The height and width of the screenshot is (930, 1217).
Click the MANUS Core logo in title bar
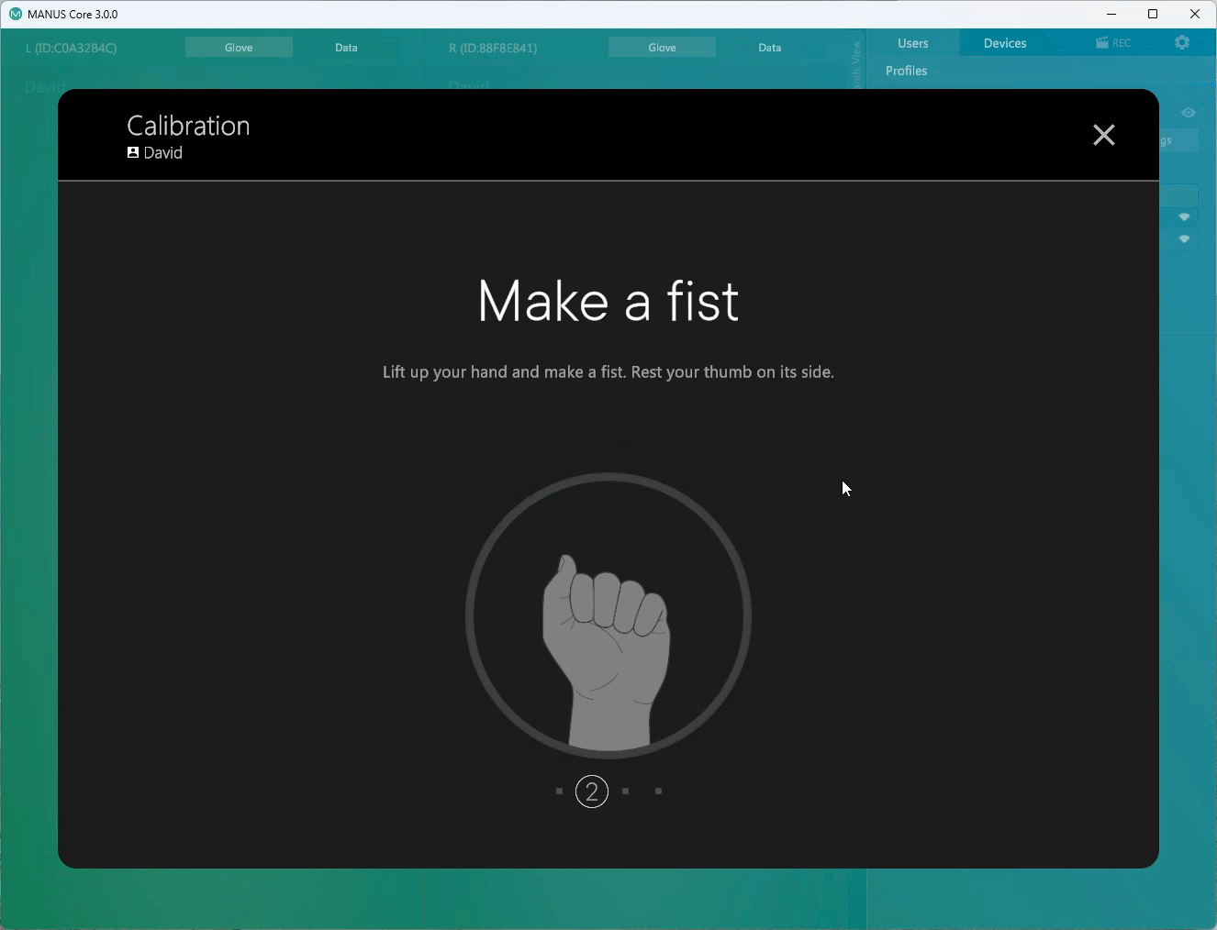click(15, 14)
